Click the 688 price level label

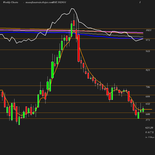148,96
